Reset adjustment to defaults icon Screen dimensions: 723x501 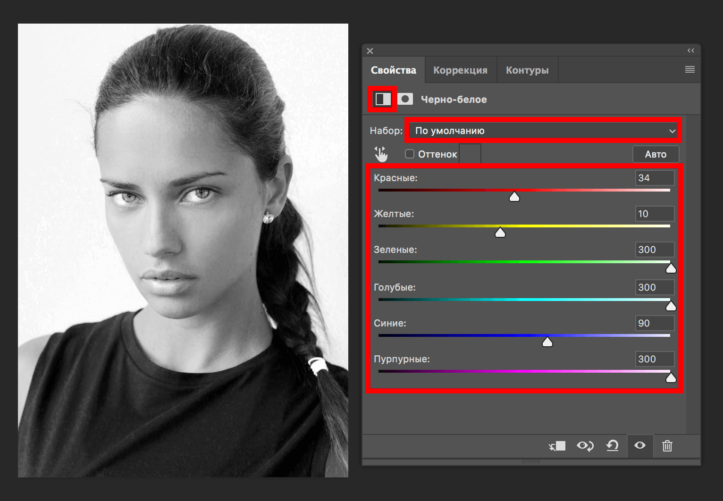(612, 446)
